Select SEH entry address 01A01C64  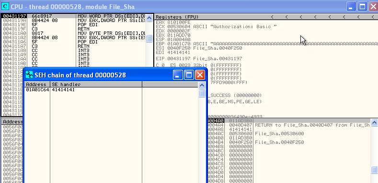pyautogui.click(x=37, y=90)
